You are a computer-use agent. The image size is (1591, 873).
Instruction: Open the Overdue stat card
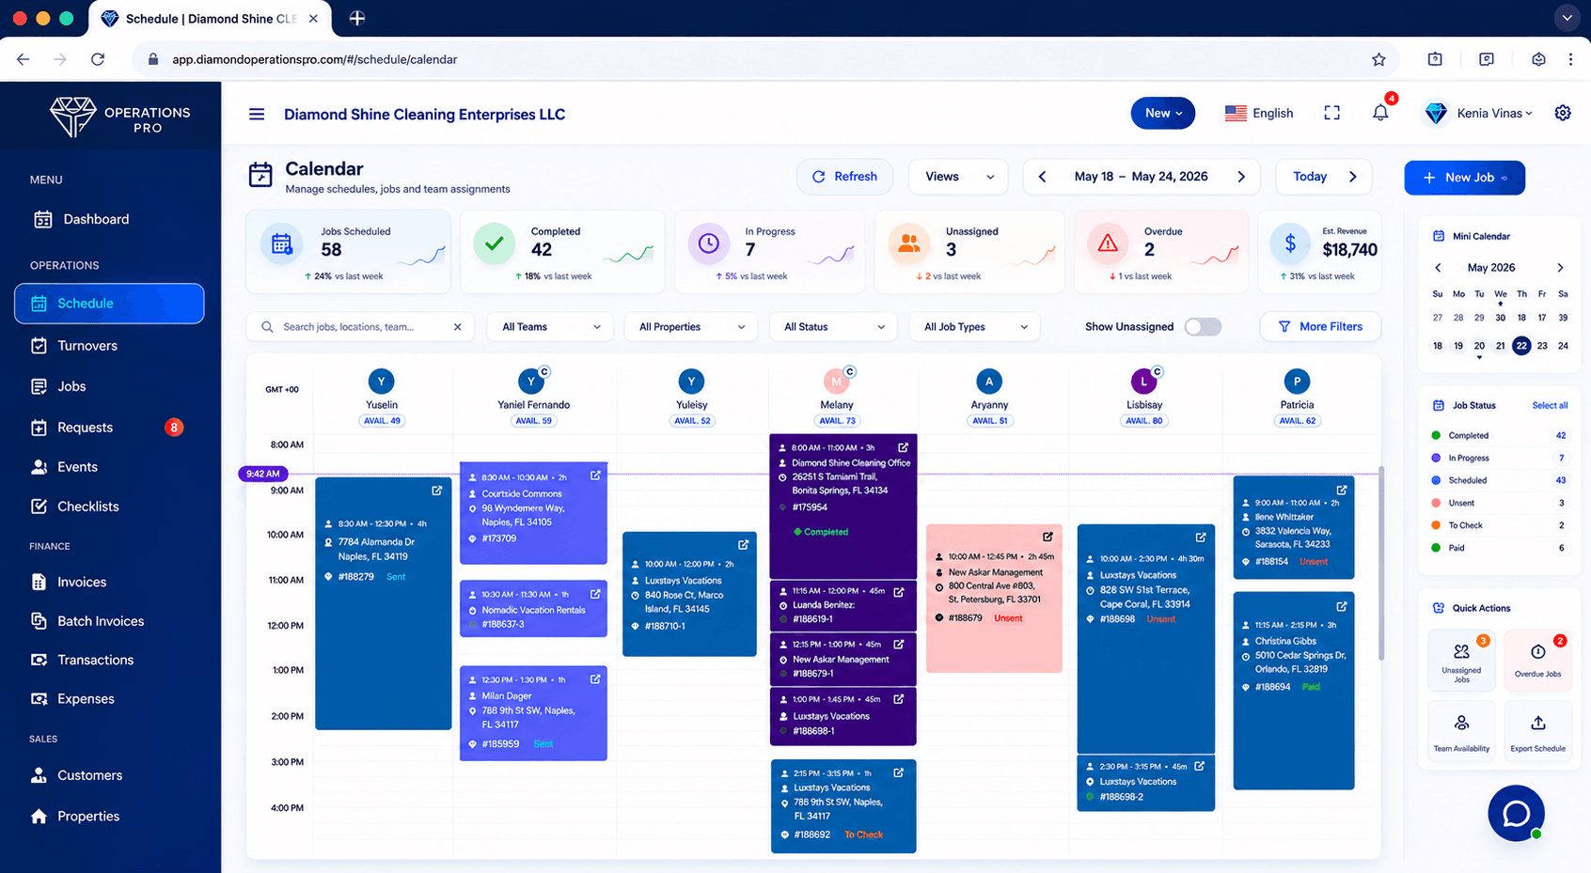tap(1162, 252)
